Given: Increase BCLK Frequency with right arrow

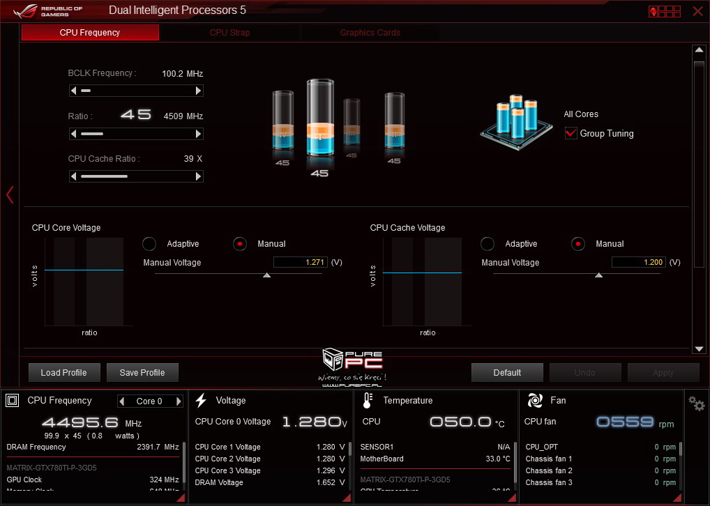Looking at the screenshot, I should pyautogui.click(x=199, y=91).
